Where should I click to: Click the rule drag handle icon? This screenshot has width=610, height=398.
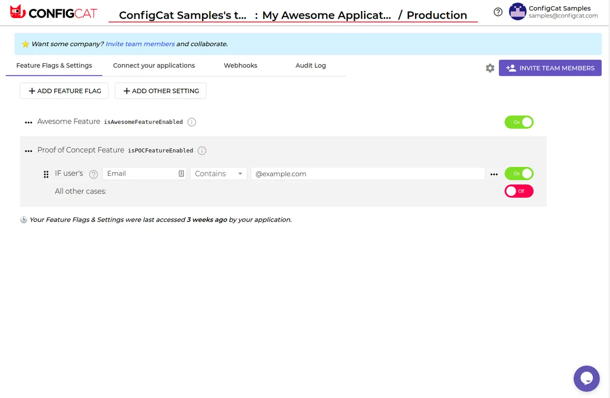(46, 174)
